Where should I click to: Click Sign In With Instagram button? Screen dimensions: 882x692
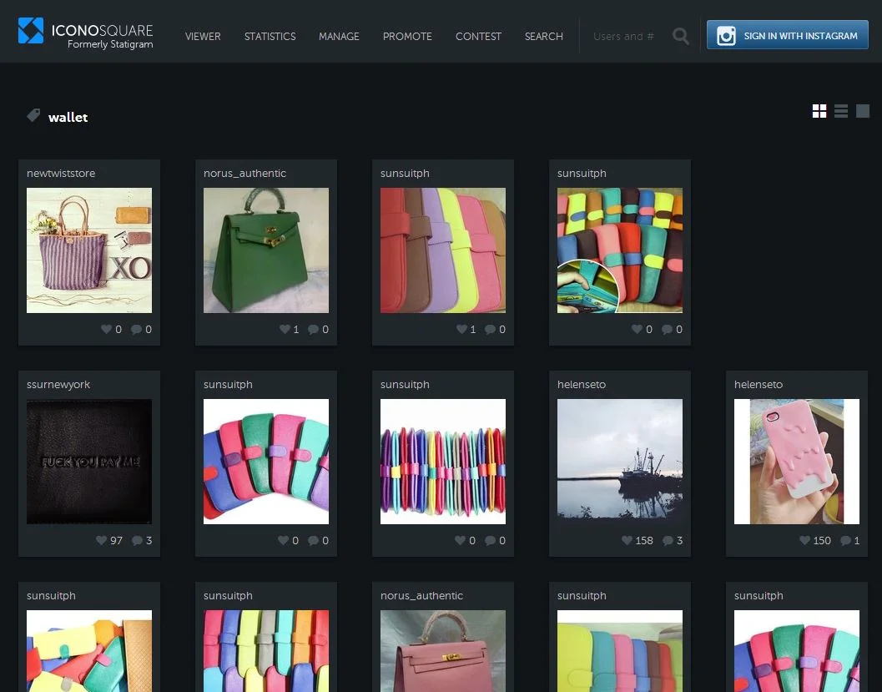pyautogui.click(x=788, y=35)
